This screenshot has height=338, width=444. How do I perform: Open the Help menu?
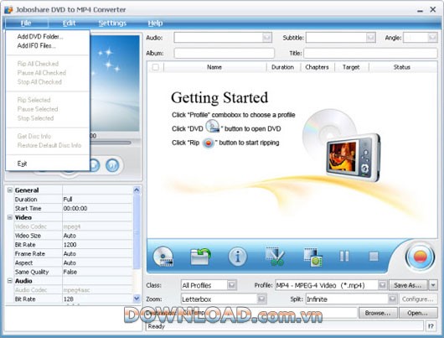point(155,23)
